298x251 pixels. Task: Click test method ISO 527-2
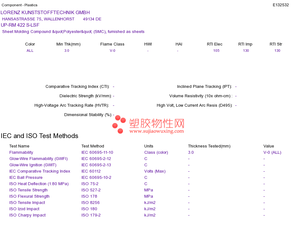(x=91, y=190)
